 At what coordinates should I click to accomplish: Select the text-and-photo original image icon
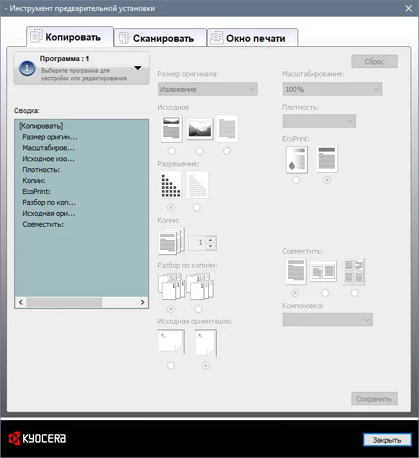[171, 129]
